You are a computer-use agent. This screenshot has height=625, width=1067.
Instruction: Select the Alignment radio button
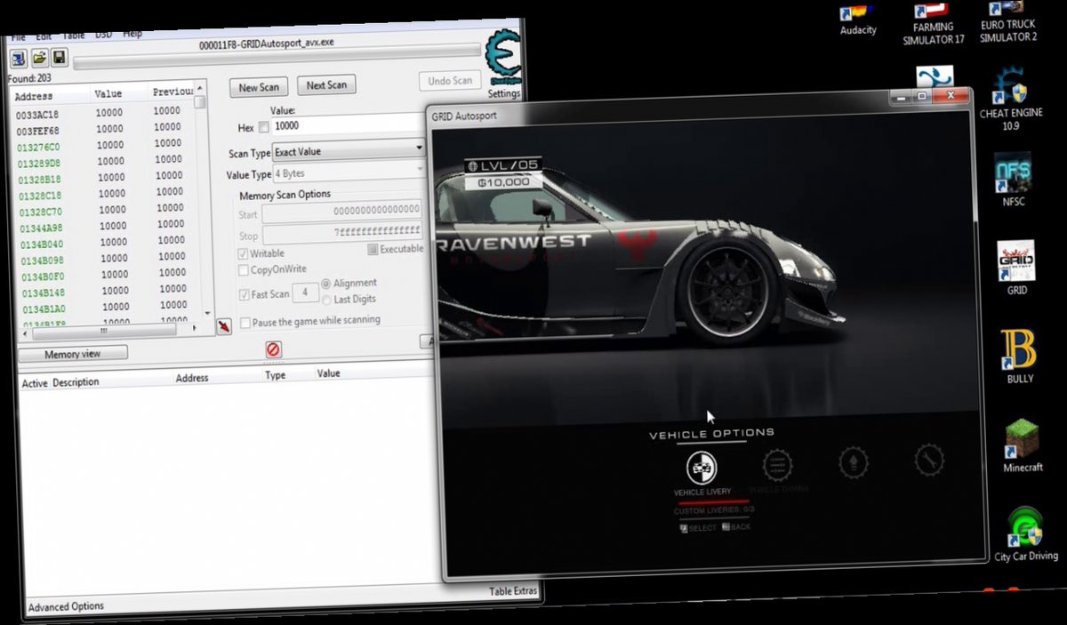click(x=326, y=284)
